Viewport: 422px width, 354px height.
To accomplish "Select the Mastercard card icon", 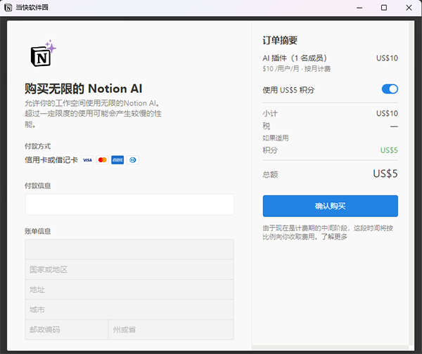I will coord(103,160).
